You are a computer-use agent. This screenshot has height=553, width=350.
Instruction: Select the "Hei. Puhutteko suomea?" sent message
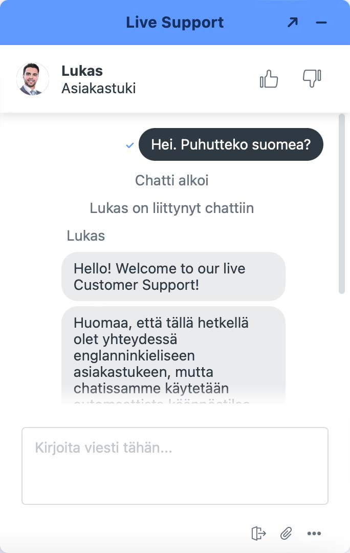tap(231, 144)
